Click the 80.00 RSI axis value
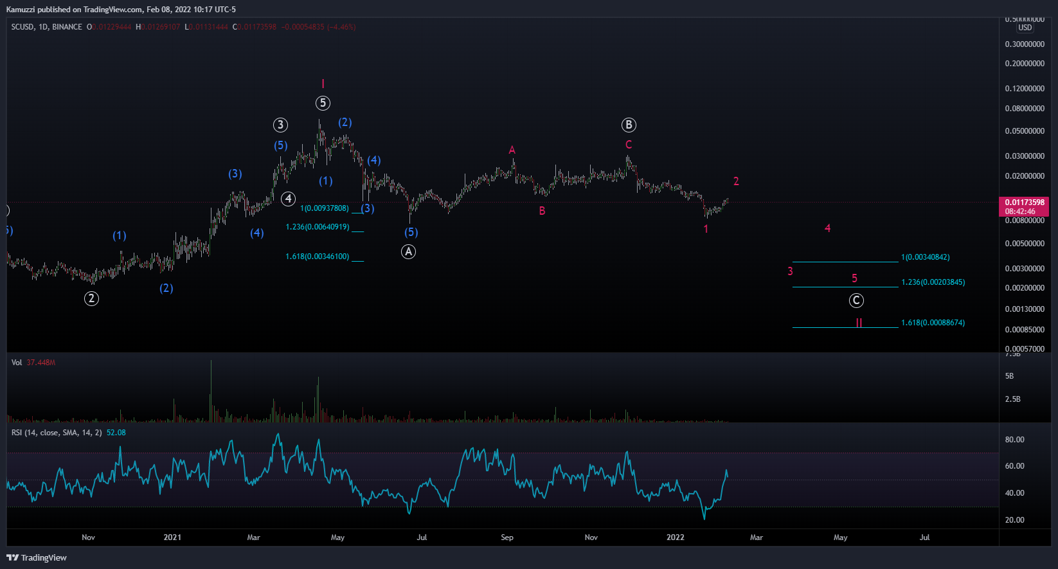This screenshot has width=1058, height=569. click(x=1015, y=440)
